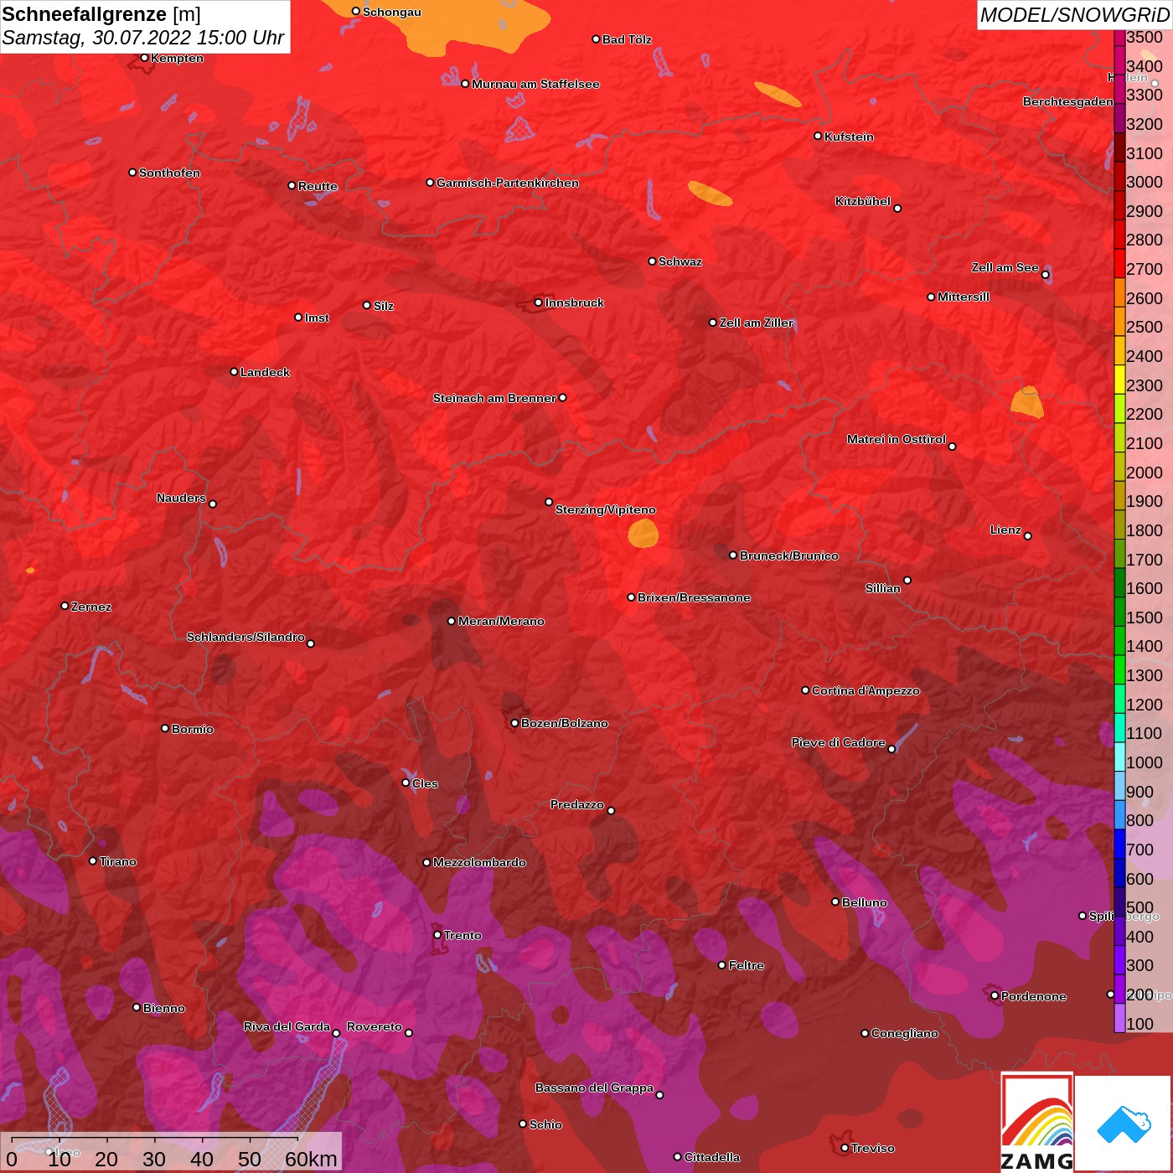The image size is (1173, 1173).
Task: Click the Zell am Ziller label
Action: click(x=757, y=323)
